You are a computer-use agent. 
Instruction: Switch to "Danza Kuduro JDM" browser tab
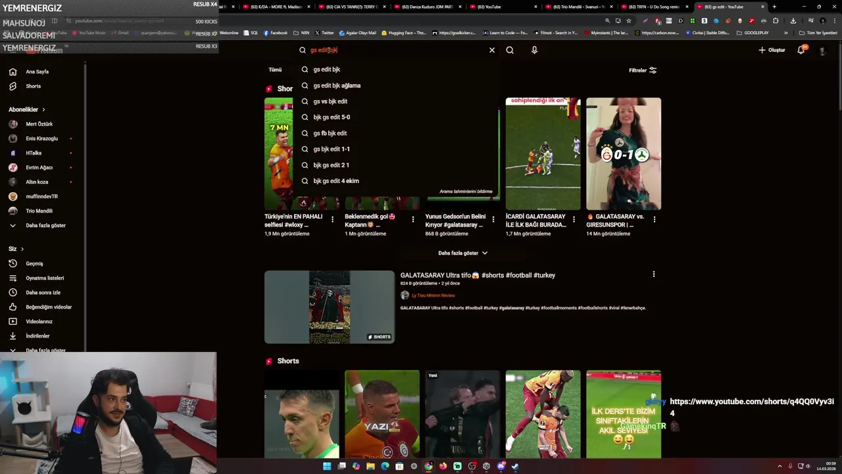coord(427,7)
